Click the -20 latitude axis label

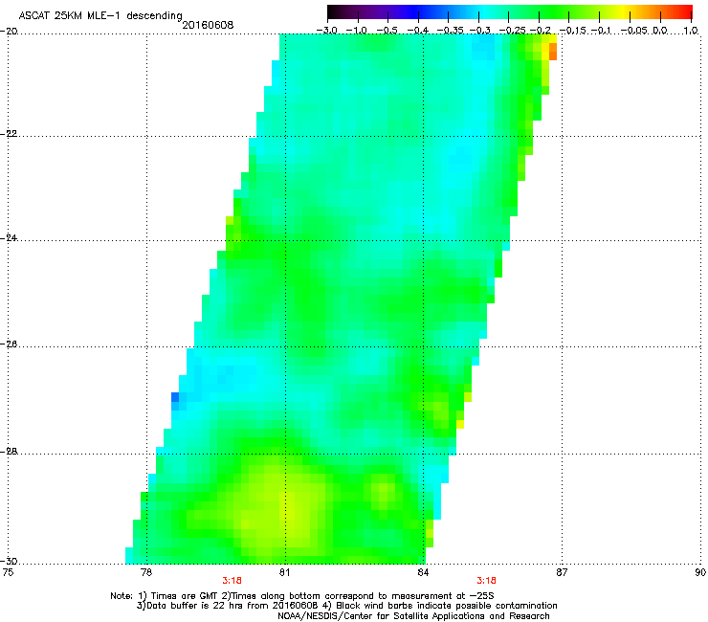tap(9, 32)
